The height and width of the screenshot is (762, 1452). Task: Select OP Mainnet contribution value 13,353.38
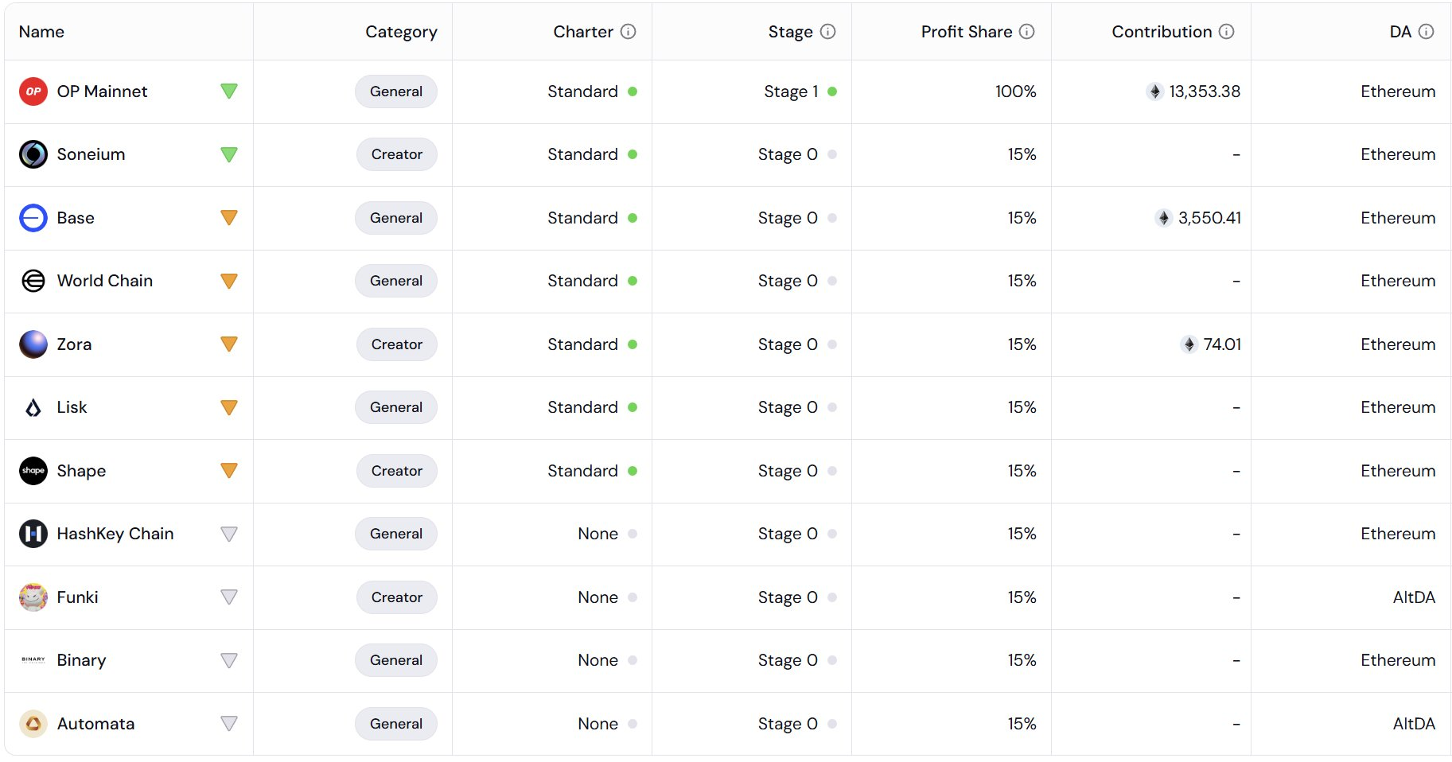1205,91
